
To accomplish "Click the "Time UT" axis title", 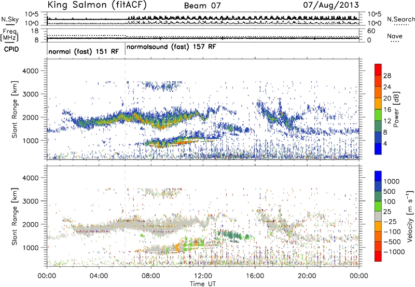I will (x=203, y=284).
